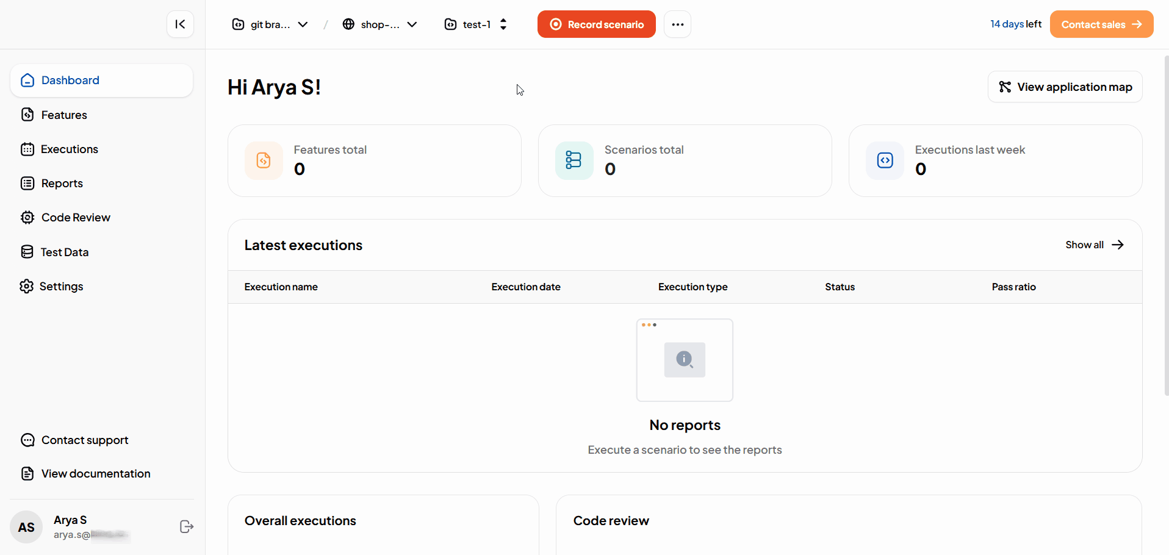Open the shop environment dropdown
The image size is (1169, 555).
[413, 24]
